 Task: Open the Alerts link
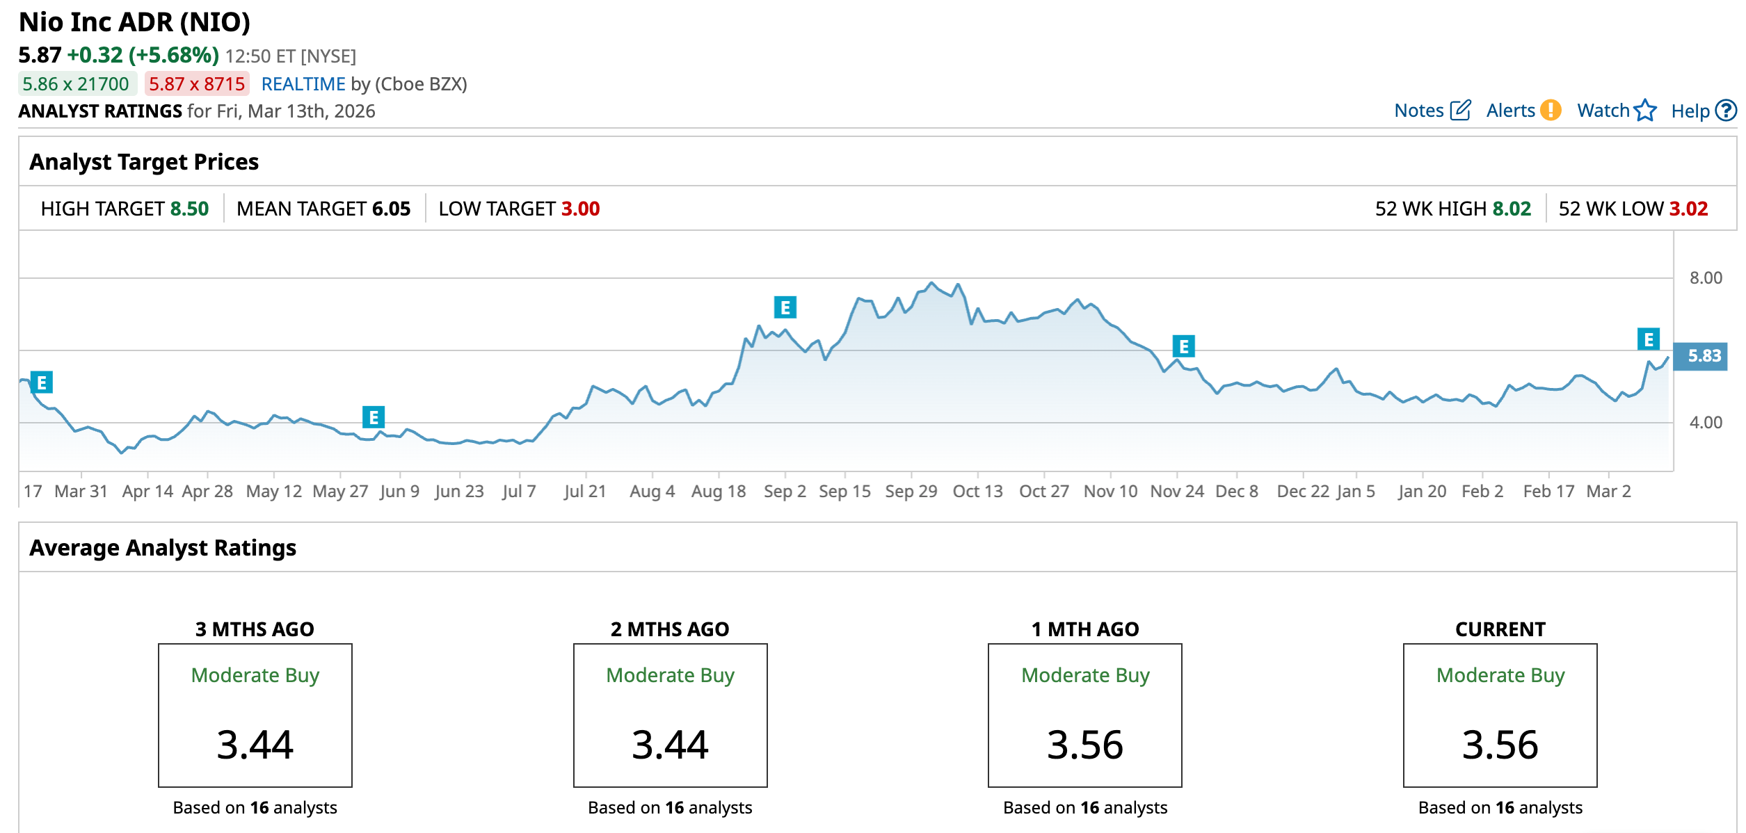point(1510,111)
